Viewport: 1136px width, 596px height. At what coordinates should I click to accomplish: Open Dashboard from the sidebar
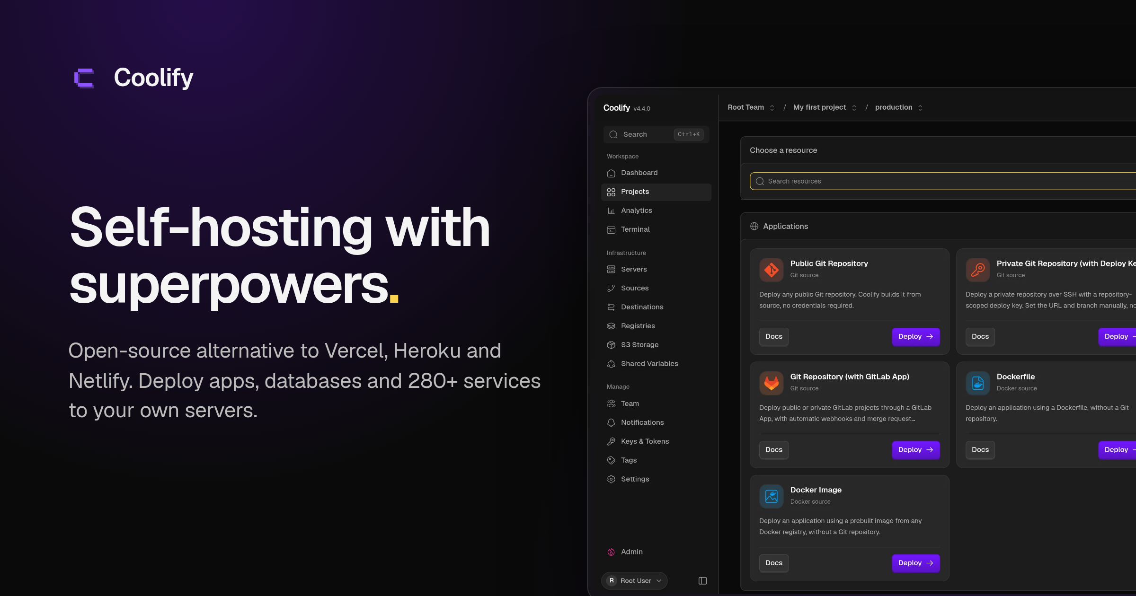click(656, 173)
